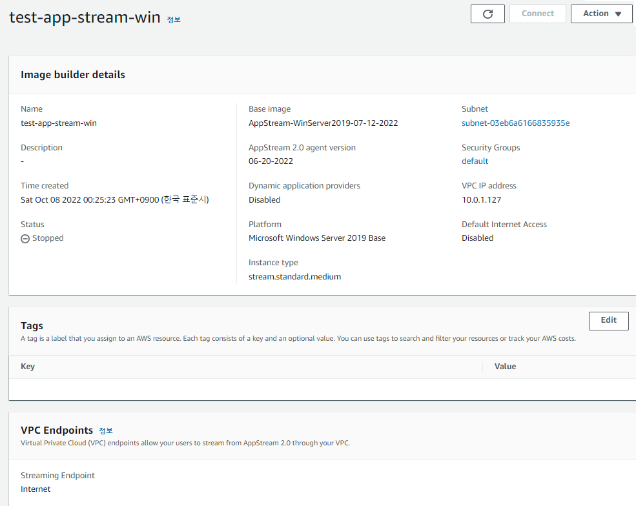Click the agent version 06-20-2022 value
Image resolution: width=636 pixels, height=506 pixels.
[x=271, y=161]
